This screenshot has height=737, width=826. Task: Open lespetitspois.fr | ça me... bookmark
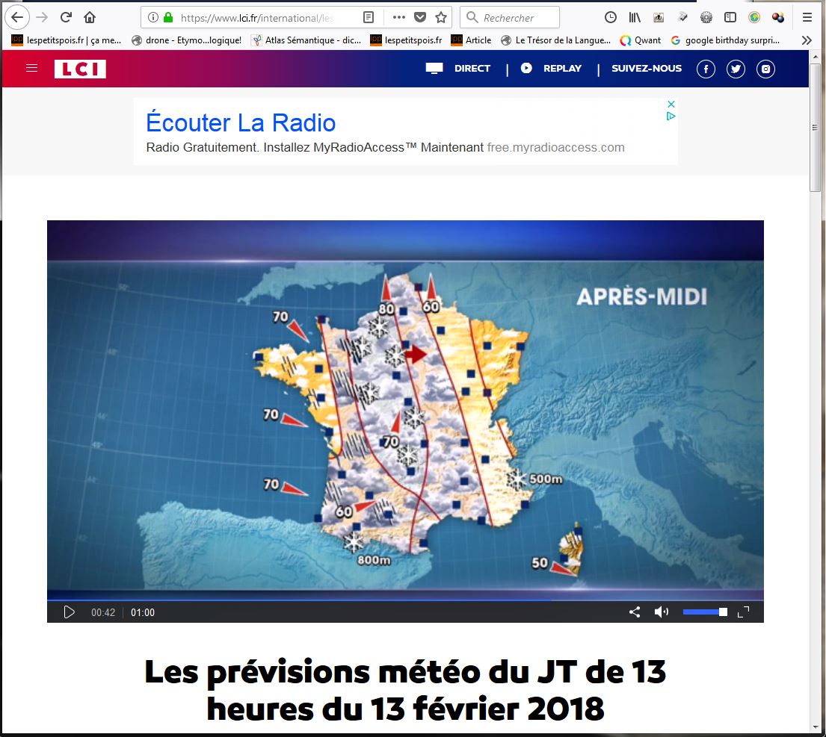pos(67,40)
